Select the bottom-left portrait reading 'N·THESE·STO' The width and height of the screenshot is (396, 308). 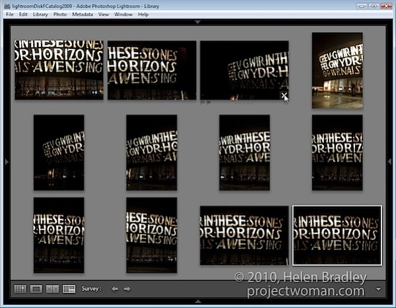[x=59, y=235]
